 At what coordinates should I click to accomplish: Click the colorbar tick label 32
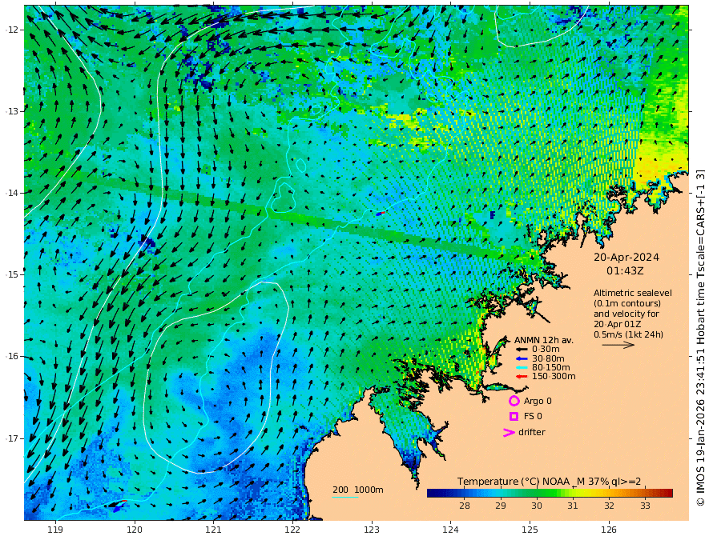pos(609,506)
